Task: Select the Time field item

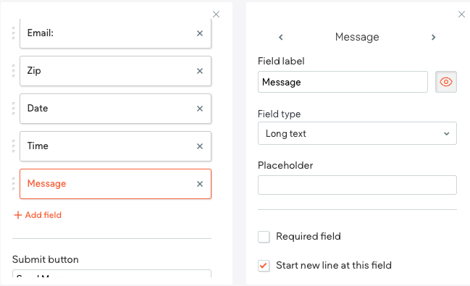Action: click(x=115, y=146)
